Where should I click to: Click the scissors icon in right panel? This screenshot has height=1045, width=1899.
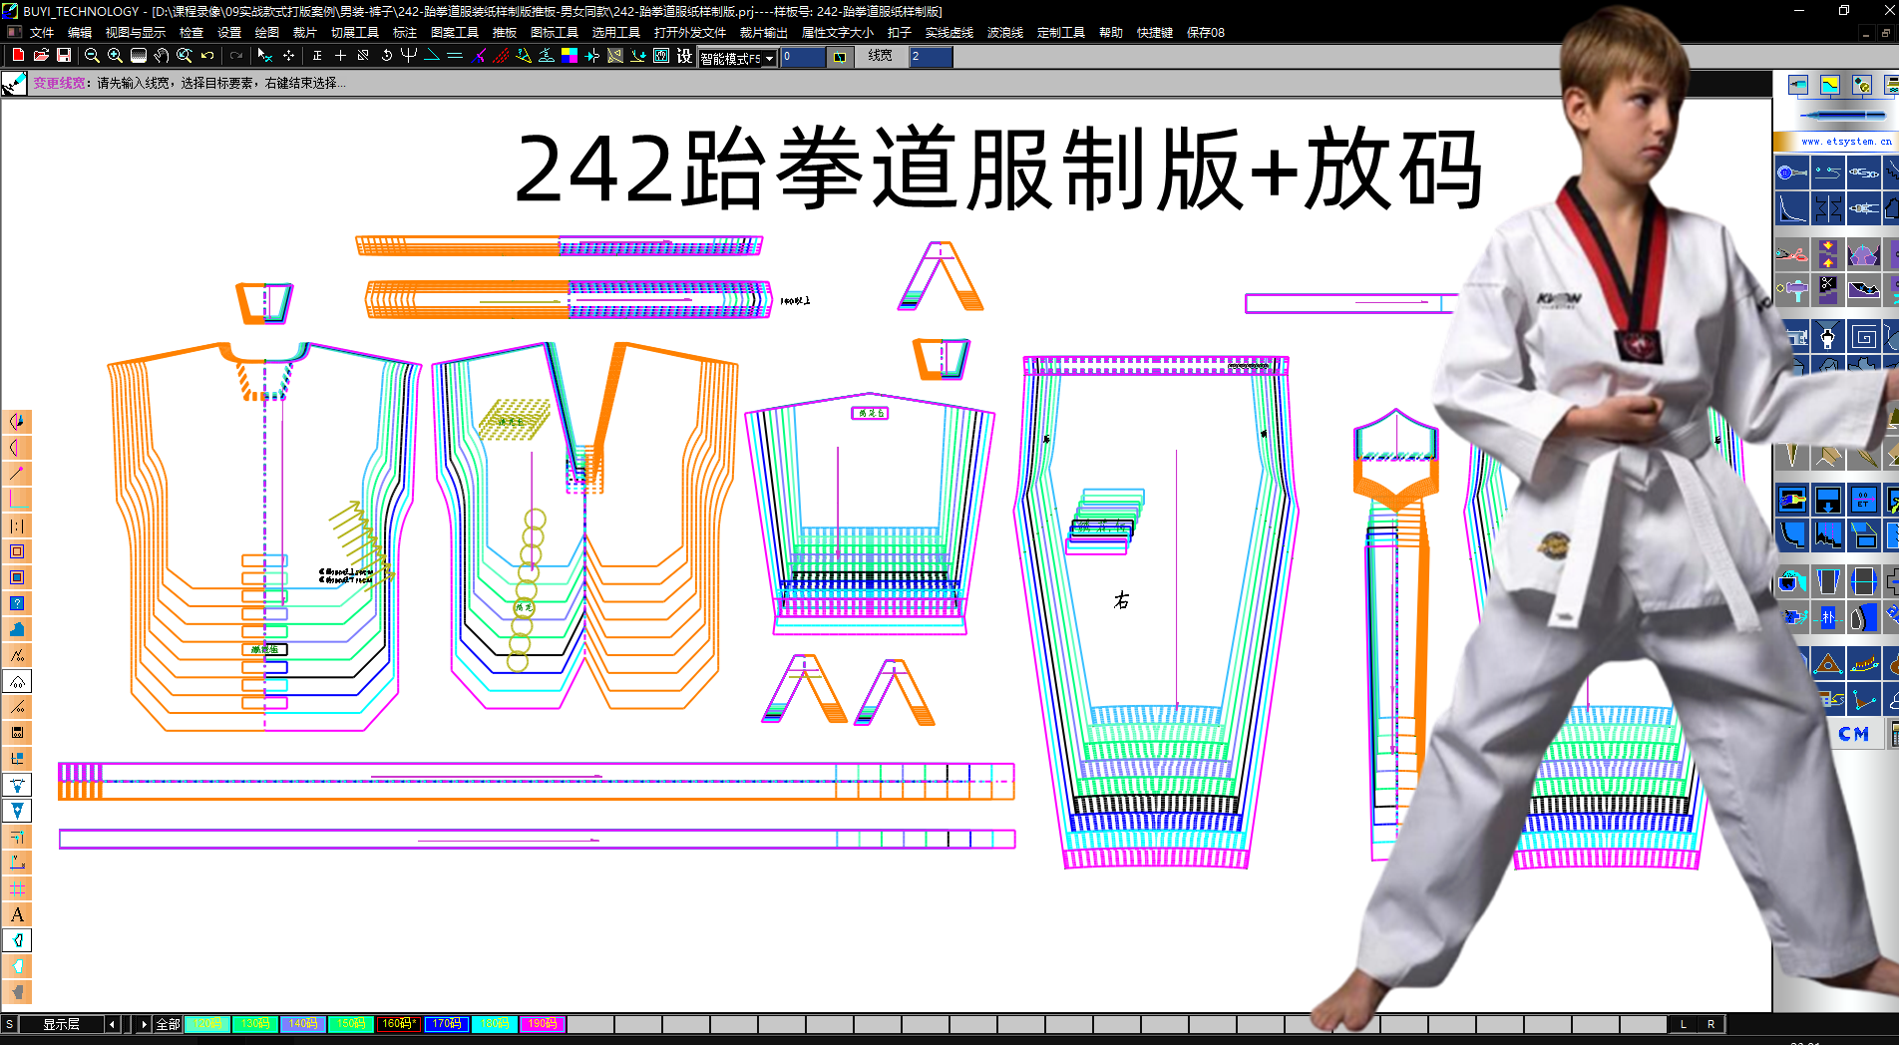click(x=1792, y=254)
